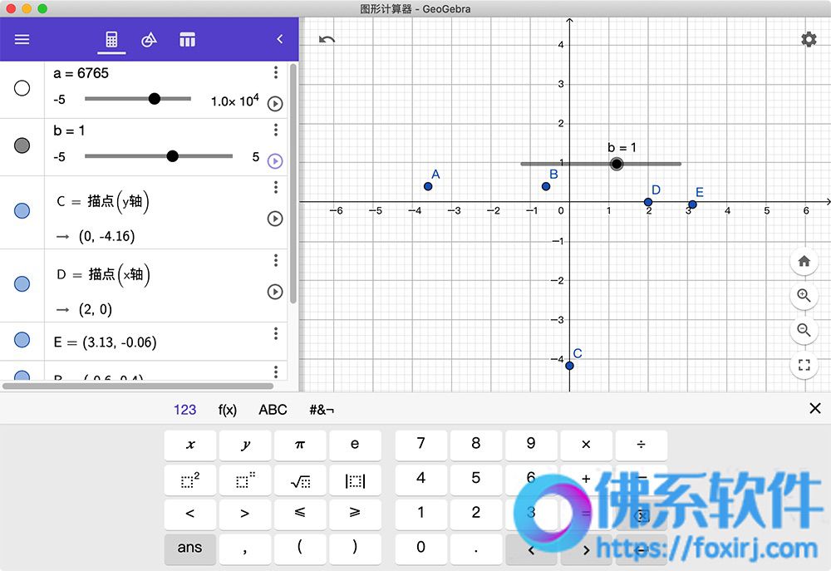Image resolution: width=831 pixels, height=571 pixels.
Task: Open more options for point C
Action: point(276,187)
